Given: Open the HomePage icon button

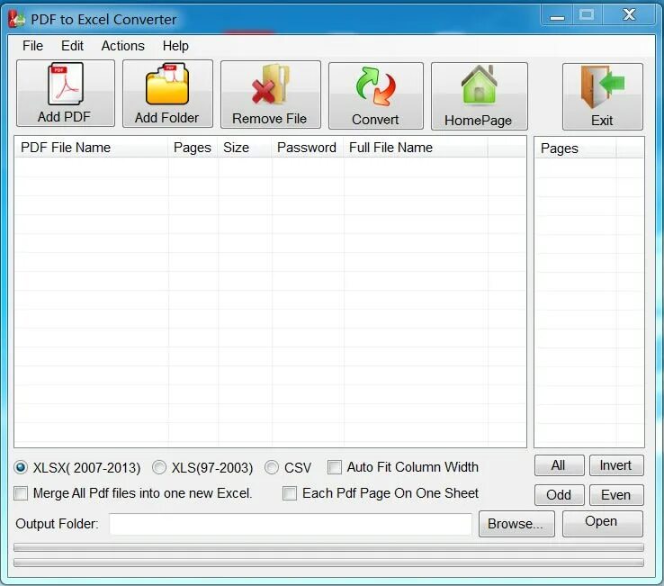Looking at the screenshot, I should (479, 96).
